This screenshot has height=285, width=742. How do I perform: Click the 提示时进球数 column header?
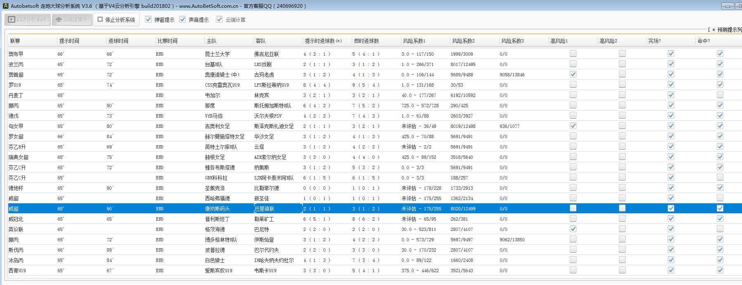tap(323, 41)
